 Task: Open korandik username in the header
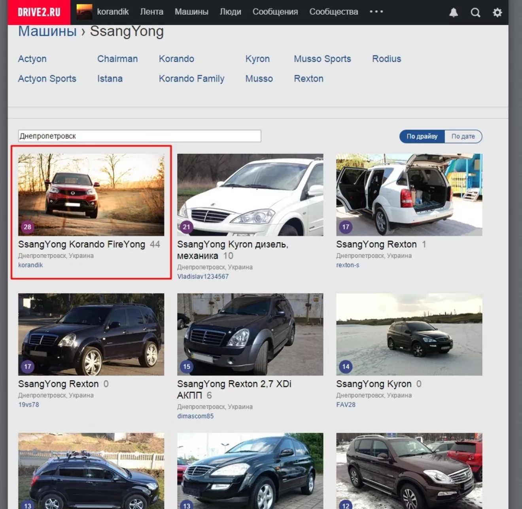point(113,12)
